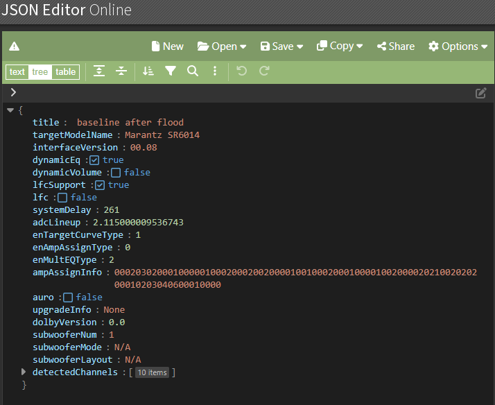Check the auro checkbox
The image size is (495, 405).
click(x=67, y=298)
